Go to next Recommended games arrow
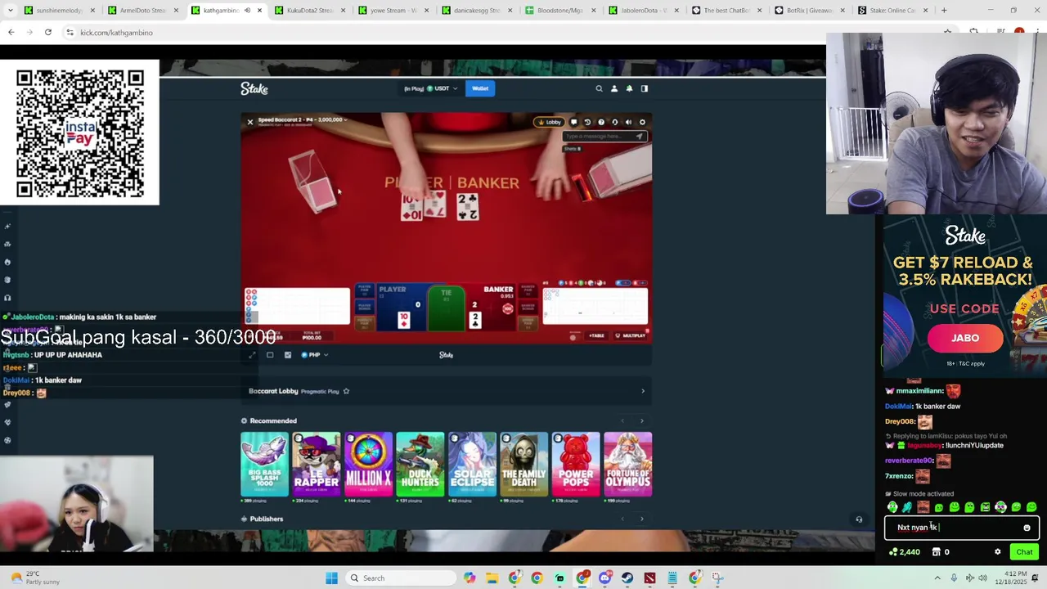This screenshot has height=589, width=1047. pos(642,420)
